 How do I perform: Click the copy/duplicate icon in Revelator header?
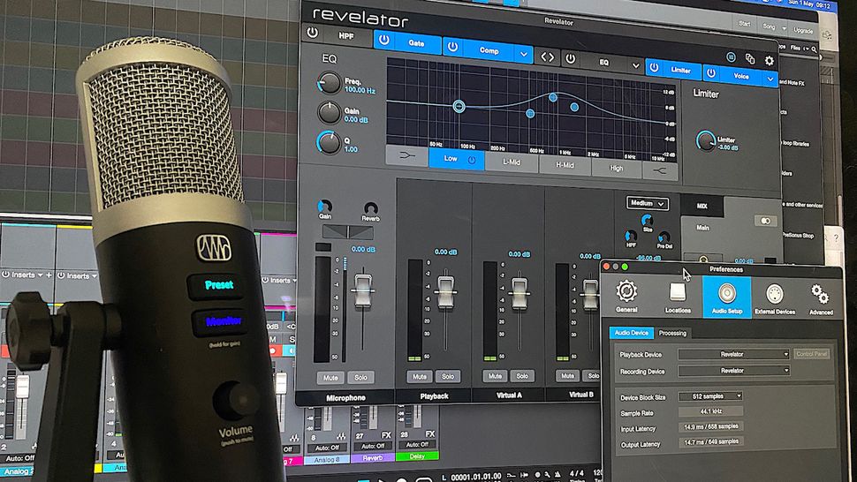tap(750, 59)
